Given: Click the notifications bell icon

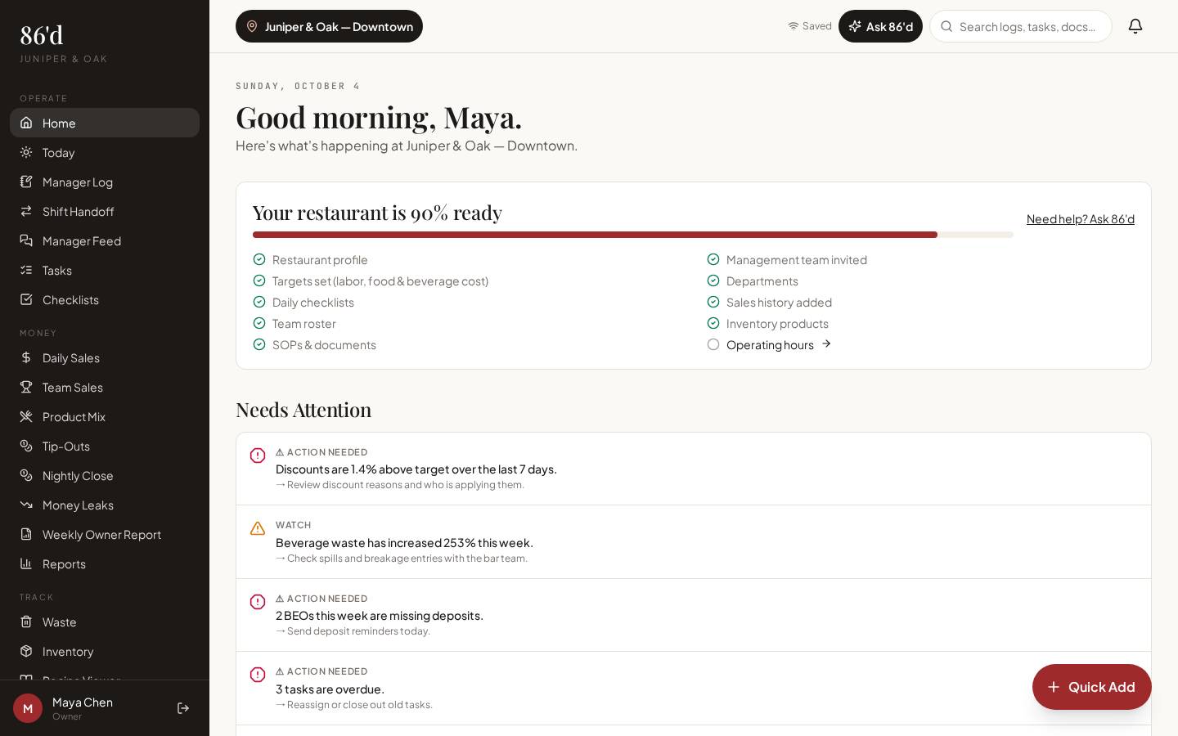Looking at the screenshot, I should click(1135, 26).
